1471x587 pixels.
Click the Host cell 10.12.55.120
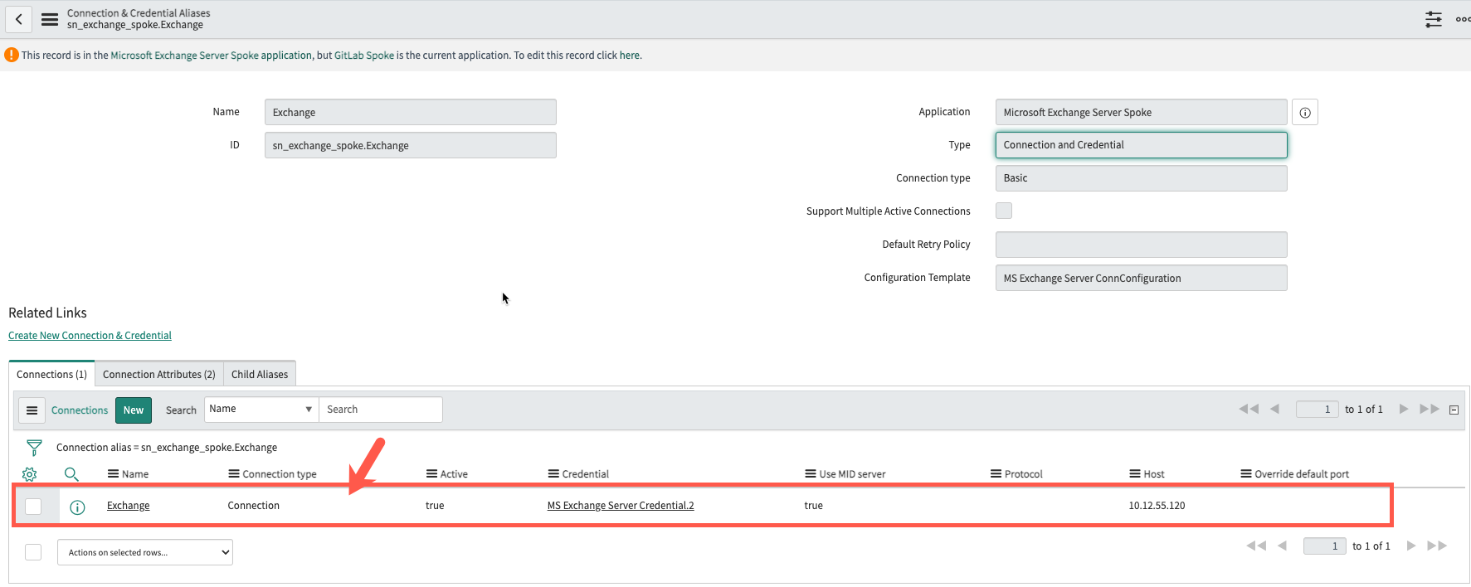click(x=1157, y=506)
